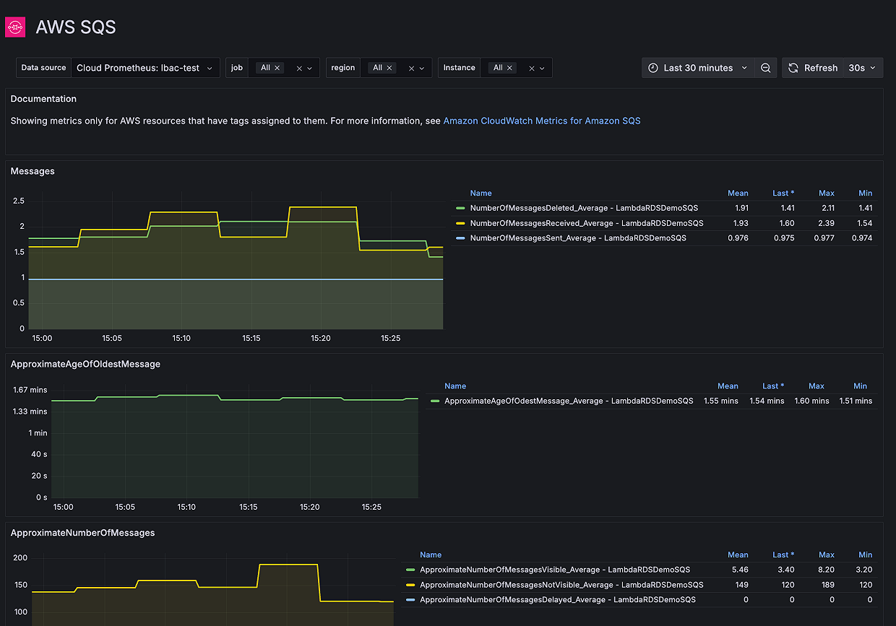Sort the Messages legend by the Max column
The width and height of the screenshot is (896, 626).
(826, 193)
